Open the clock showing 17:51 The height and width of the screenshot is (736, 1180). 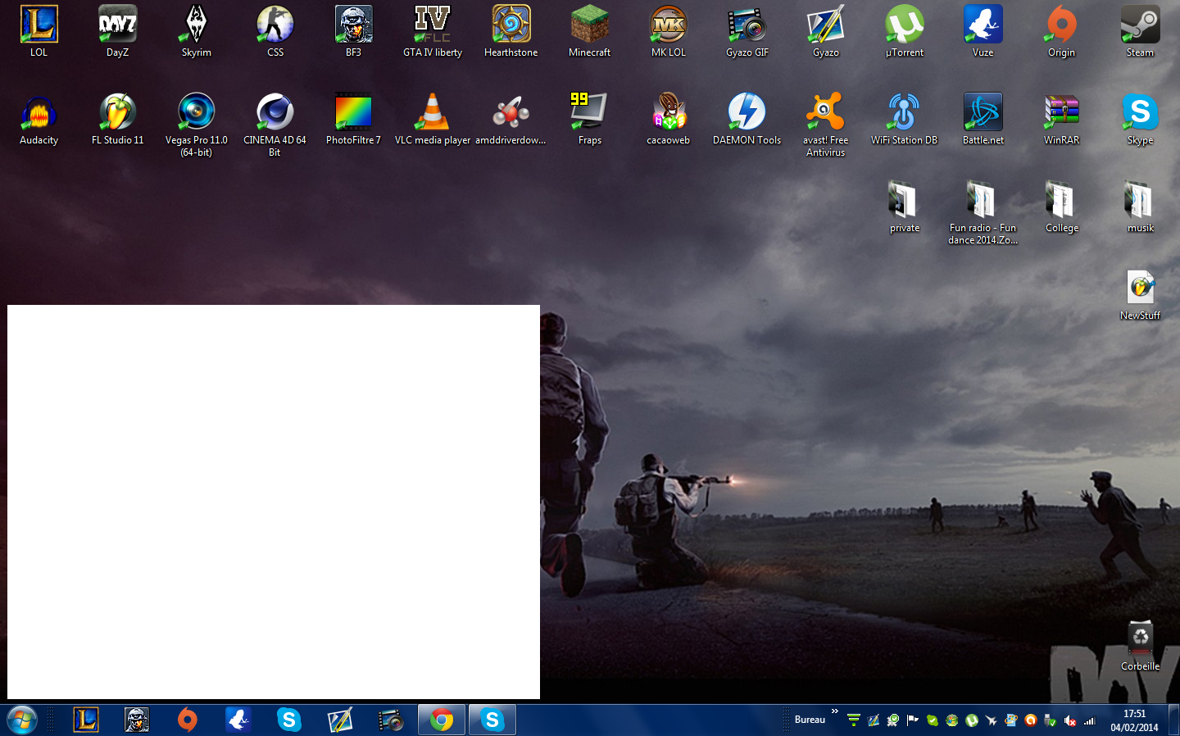click(x=1135, y=720)
